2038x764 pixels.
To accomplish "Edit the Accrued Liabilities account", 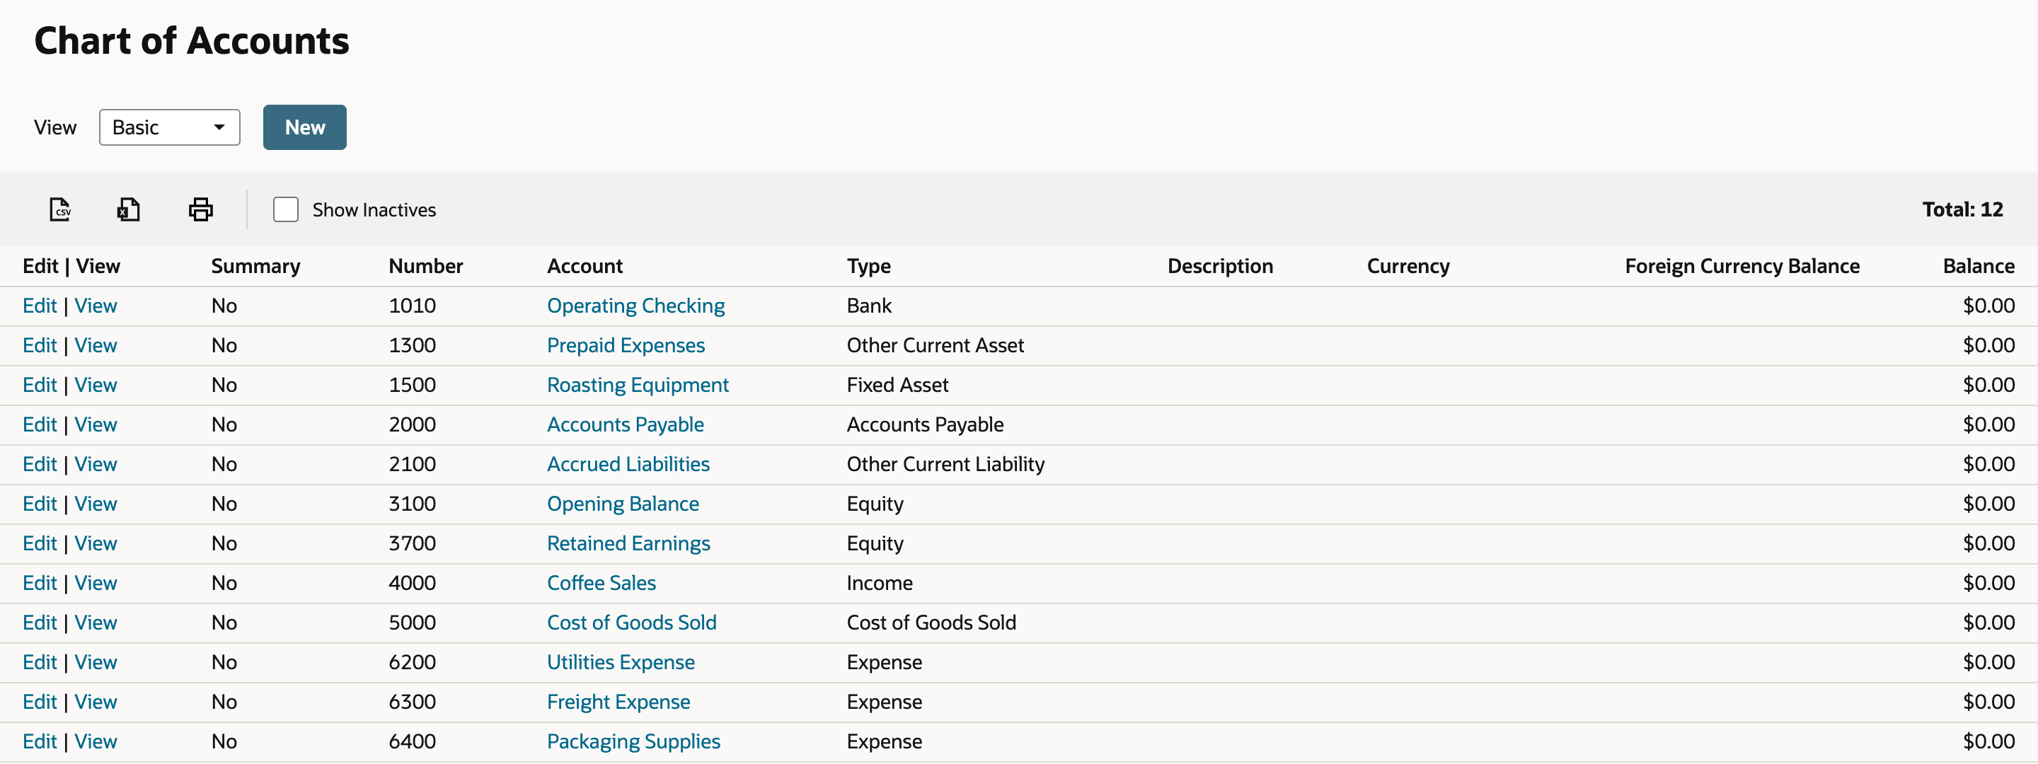I will coord(40,464).
